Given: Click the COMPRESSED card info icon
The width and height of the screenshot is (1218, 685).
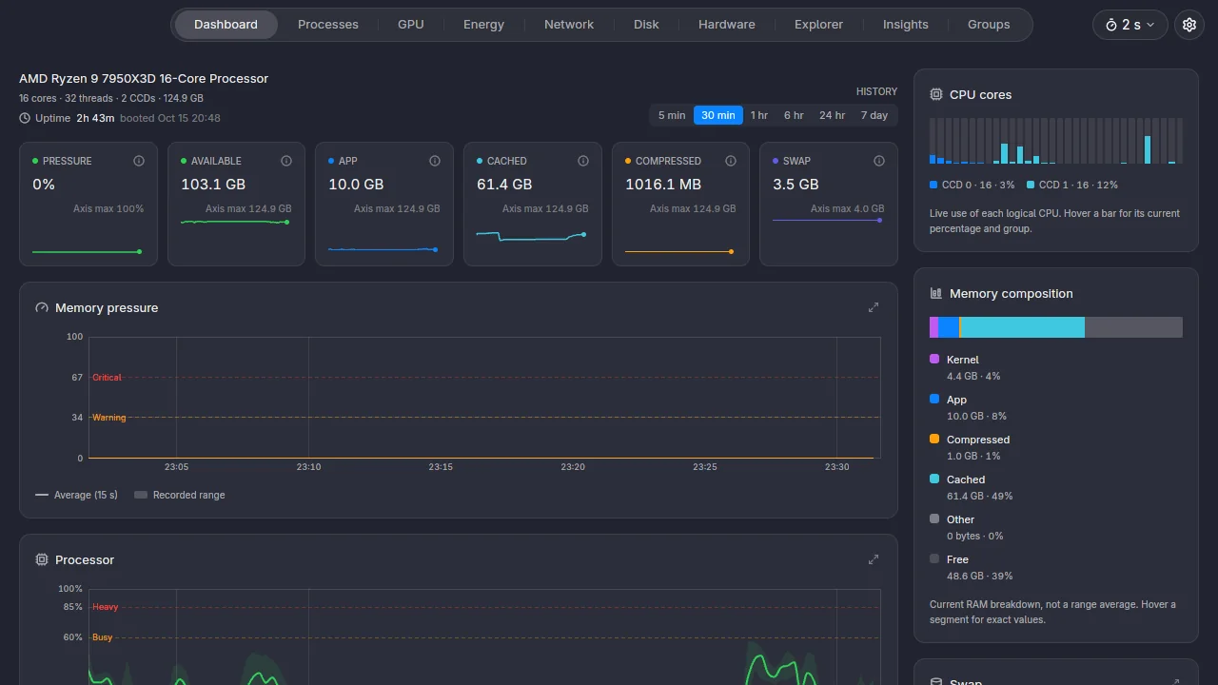Looking at the screenshot, I should pyautogui.click(x=731, y=161).
